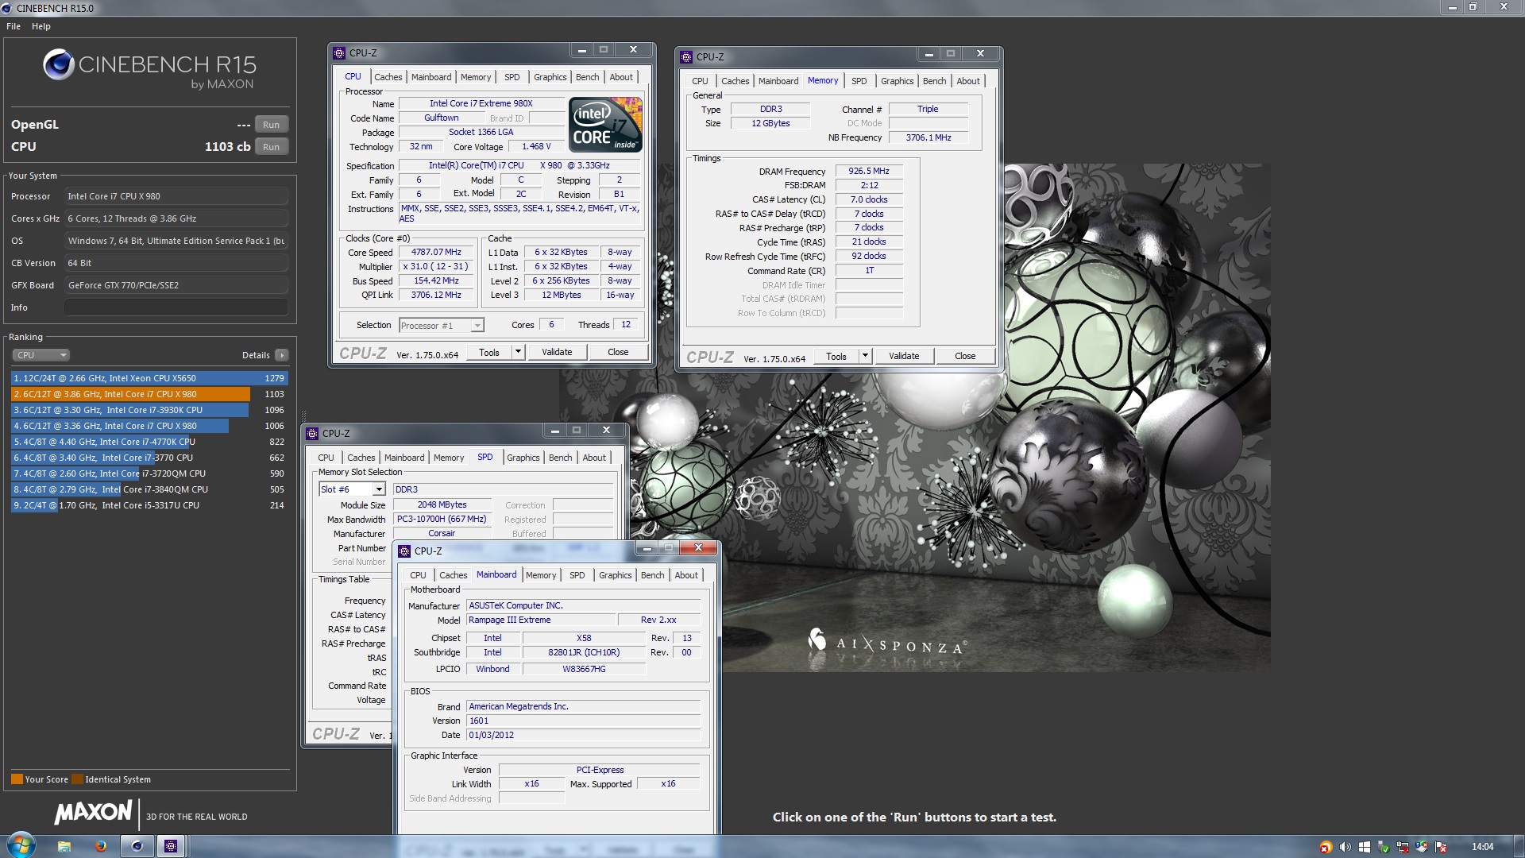1525x858 pixels.
Task: Switch to Bench tab in CPU window
Action: [588, 77]
